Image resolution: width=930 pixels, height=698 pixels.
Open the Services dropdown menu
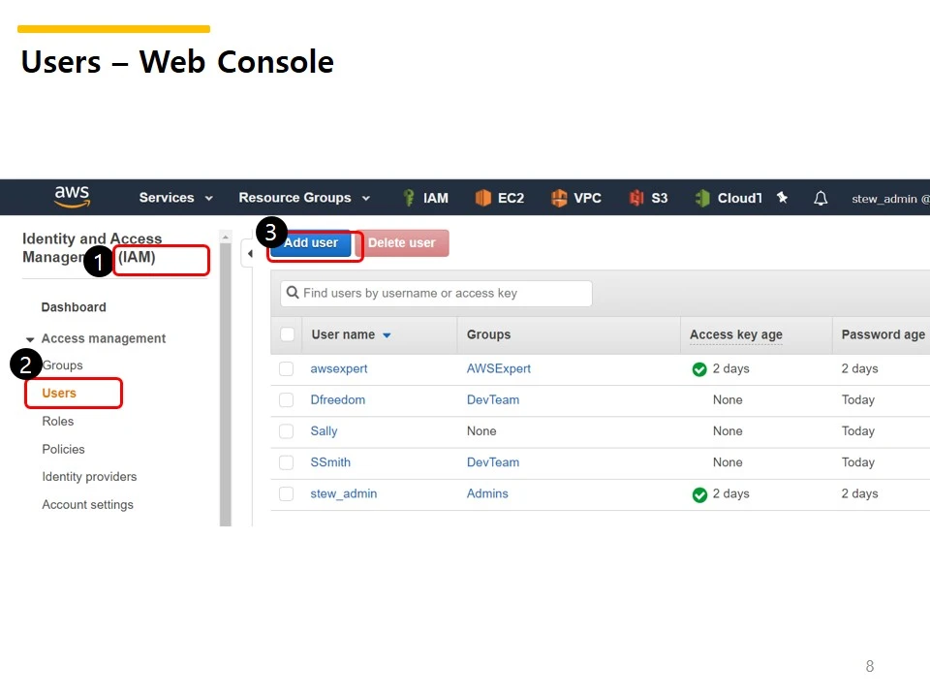(x=175, y=198)
